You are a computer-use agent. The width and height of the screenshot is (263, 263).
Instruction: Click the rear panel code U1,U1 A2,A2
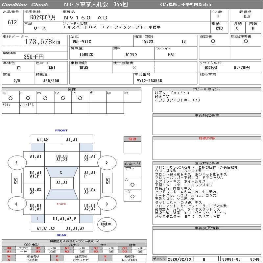click(90, 207)
